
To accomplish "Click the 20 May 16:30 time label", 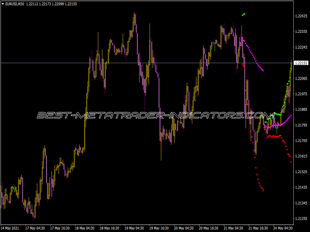I will pyautogui.click(x=208, y=228).
